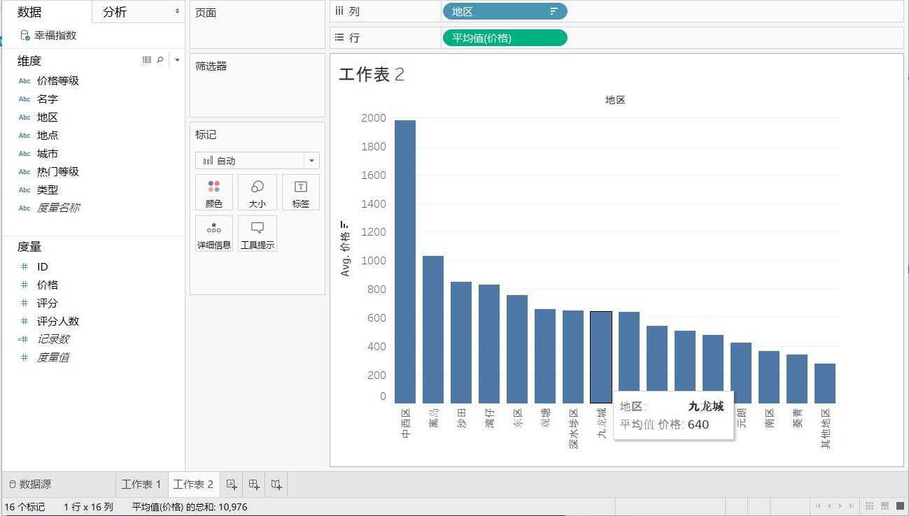
Task: Click the 工作表 2 sheet title
Action: (372, 75)
